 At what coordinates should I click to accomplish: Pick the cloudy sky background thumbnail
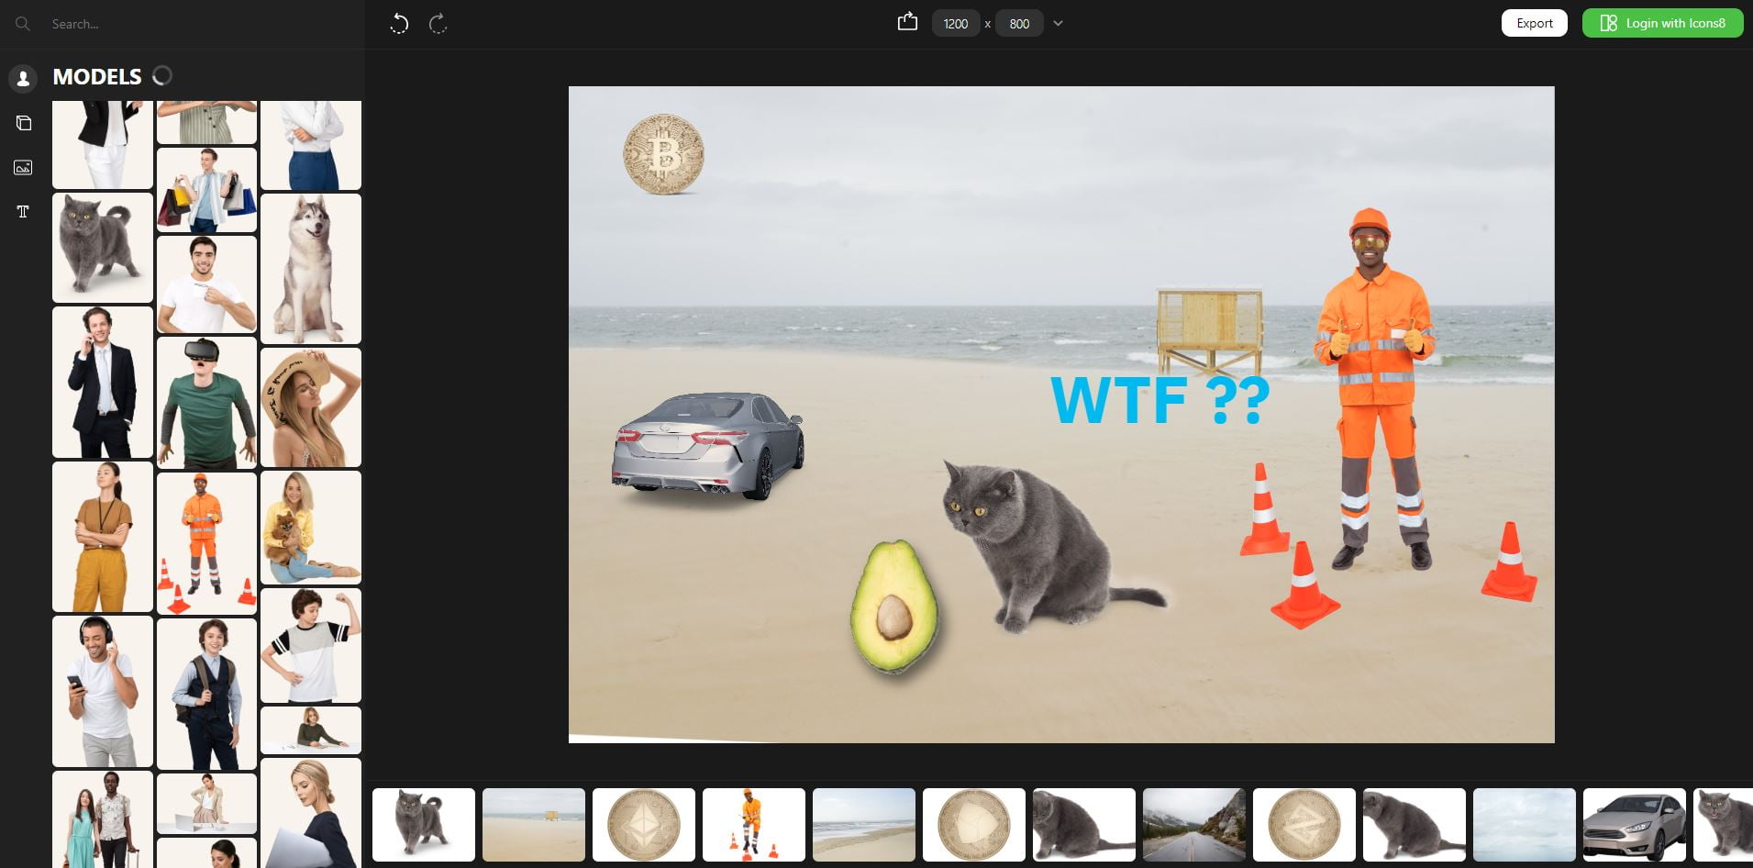point(1525,824)
